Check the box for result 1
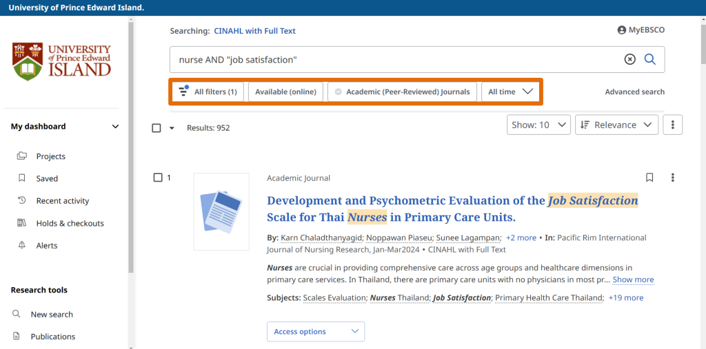This screenshot has width=706, height=349. point(158,178)
